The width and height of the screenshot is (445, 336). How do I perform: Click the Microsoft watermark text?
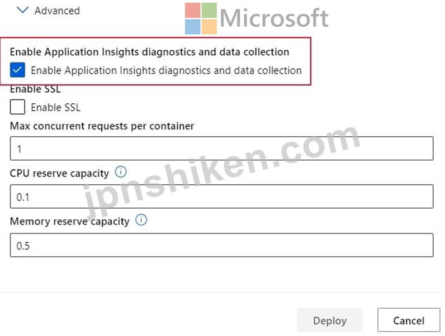click(x=274, y=18)
